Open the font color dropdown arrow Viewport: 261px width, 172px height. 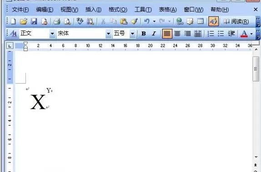(x=251, y=34)
